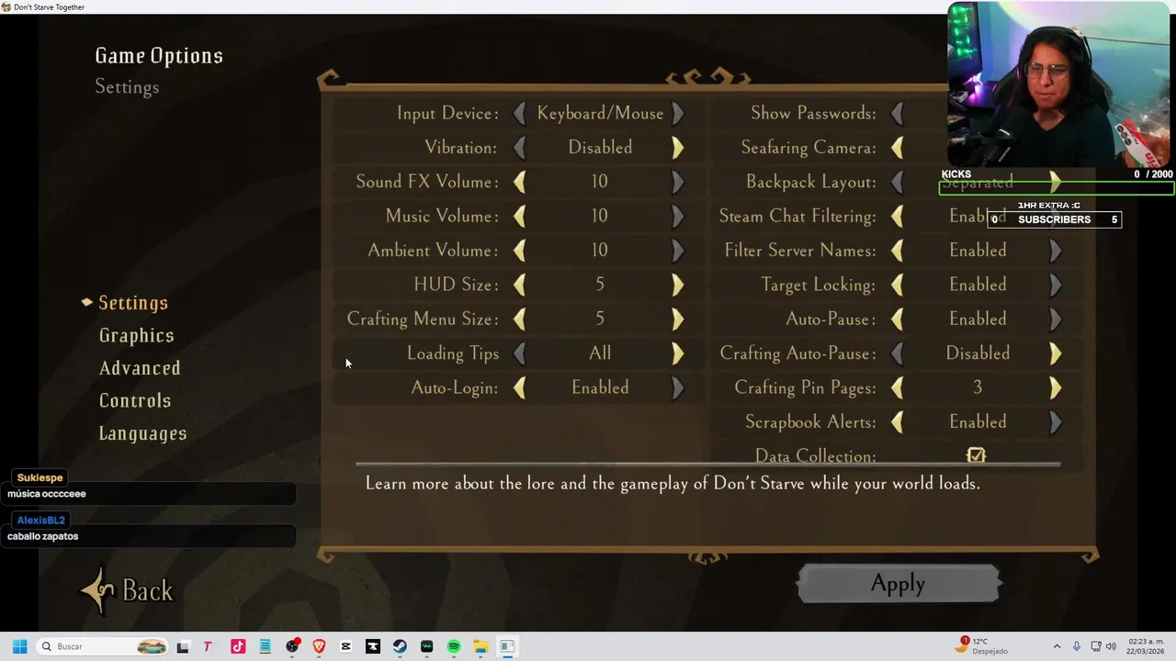Shrink Crafting Menu Size with left arrow

click(520, 319)
